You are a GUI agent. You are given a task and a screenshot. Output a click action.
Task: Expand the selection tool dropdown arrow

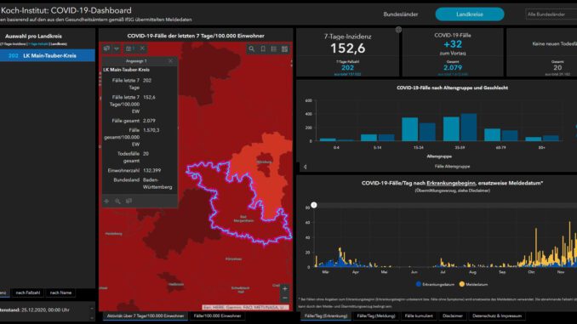click(x=117, y=48)
